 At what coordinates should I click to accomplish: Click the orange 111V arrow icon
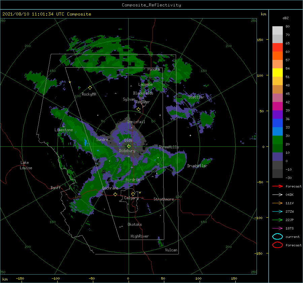click(277, 203)
